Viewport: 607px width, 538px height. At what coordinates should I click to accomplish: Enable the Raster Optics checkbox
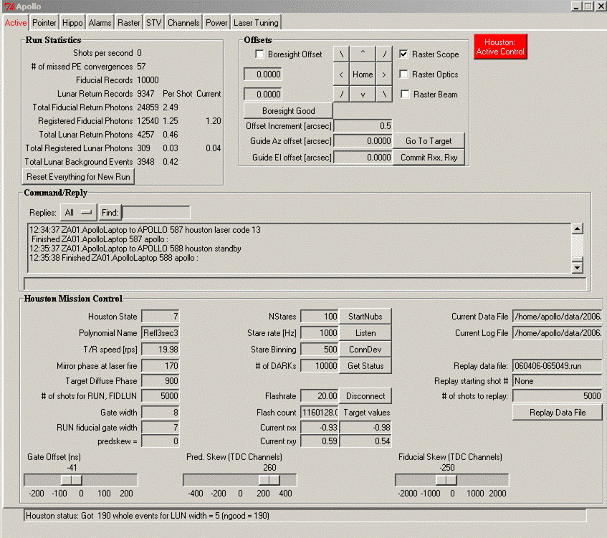403,74
